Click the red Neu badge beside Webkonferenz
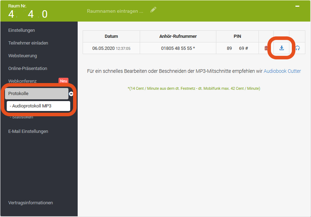311x217 pixels. point(63,81)
